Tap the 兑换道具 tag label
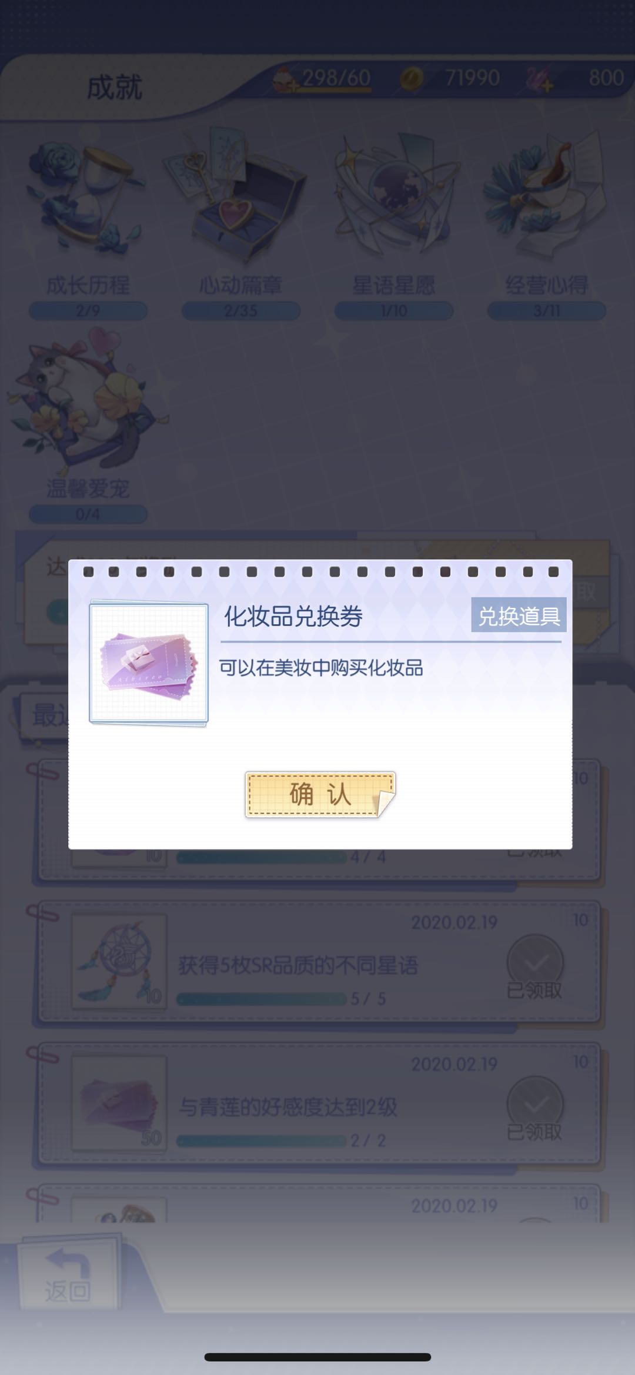This screenshot has width=635, height=1375. pyautogui.click(x=519, y=615)
